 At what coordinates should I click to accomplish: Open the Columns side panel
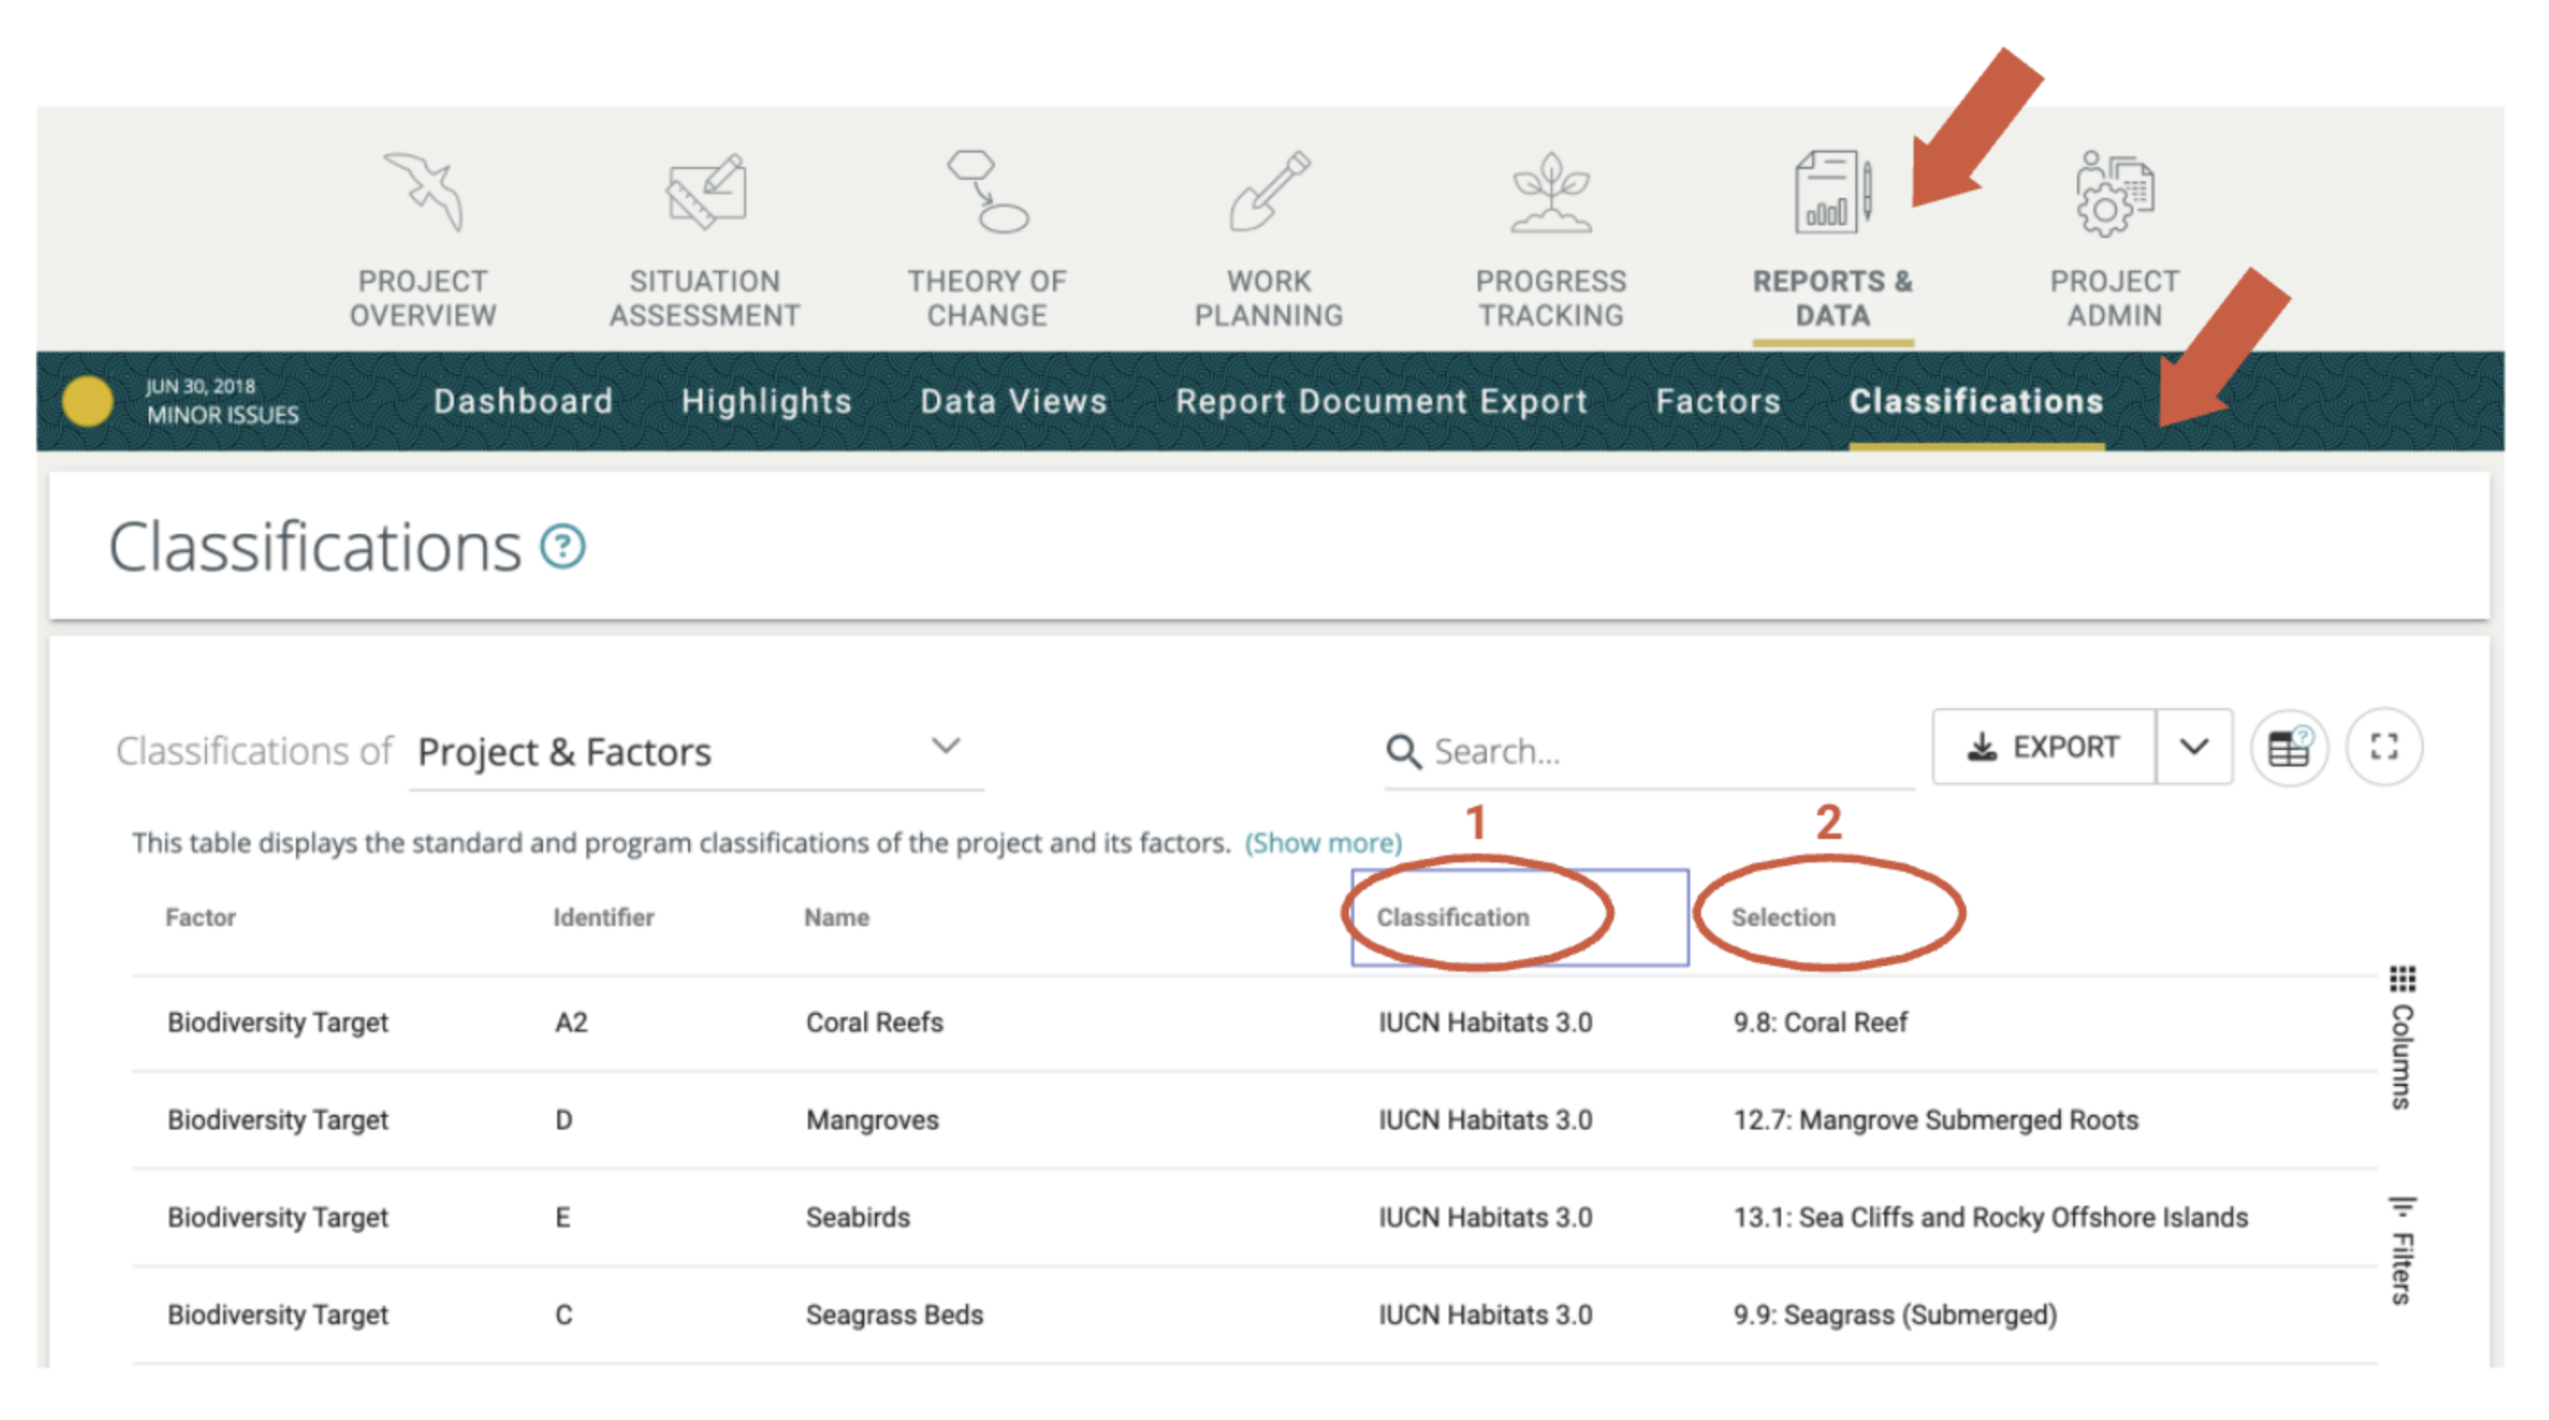[x=2402, y=1037]
